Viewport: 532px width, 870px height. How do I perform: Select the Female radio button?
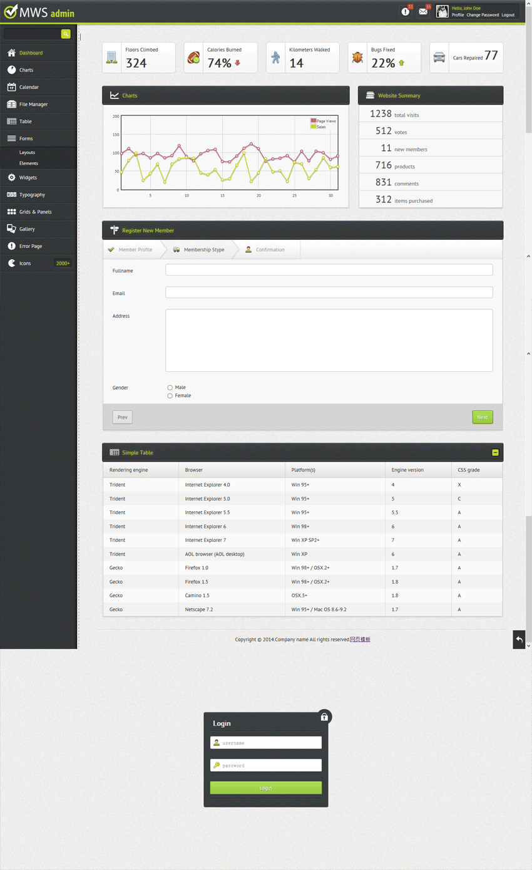click(170, 396)
